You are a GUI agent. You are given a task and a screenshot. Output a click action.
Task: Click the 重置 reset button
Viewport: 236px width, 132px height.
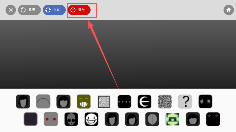coord(29,10)
